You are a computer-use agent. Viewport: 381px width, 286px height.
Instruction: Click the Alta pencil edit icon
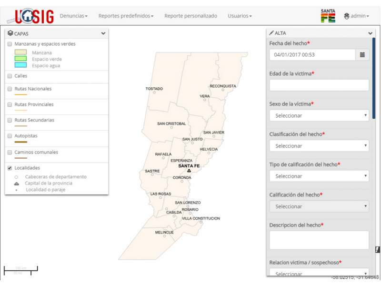(x=271, y=33)
